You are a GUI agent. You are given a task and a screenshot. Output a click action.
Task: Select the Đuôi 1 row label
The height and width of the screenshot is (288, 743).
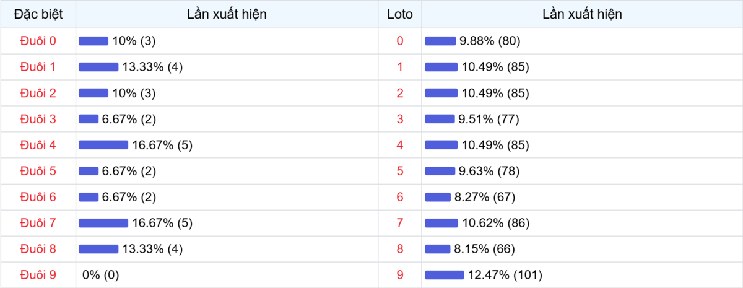point(38,67)
